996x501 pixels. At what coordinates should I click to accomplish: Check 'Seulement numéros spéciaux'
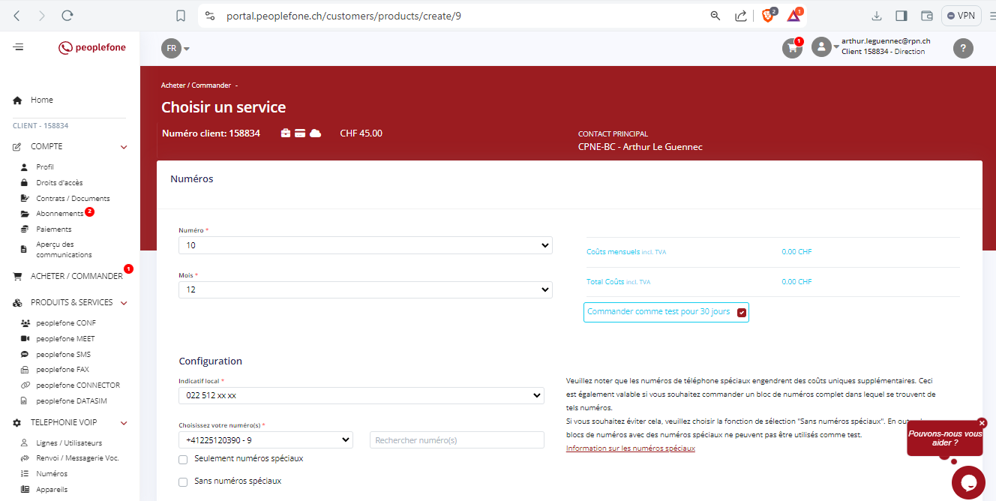(x=183, y=459)
